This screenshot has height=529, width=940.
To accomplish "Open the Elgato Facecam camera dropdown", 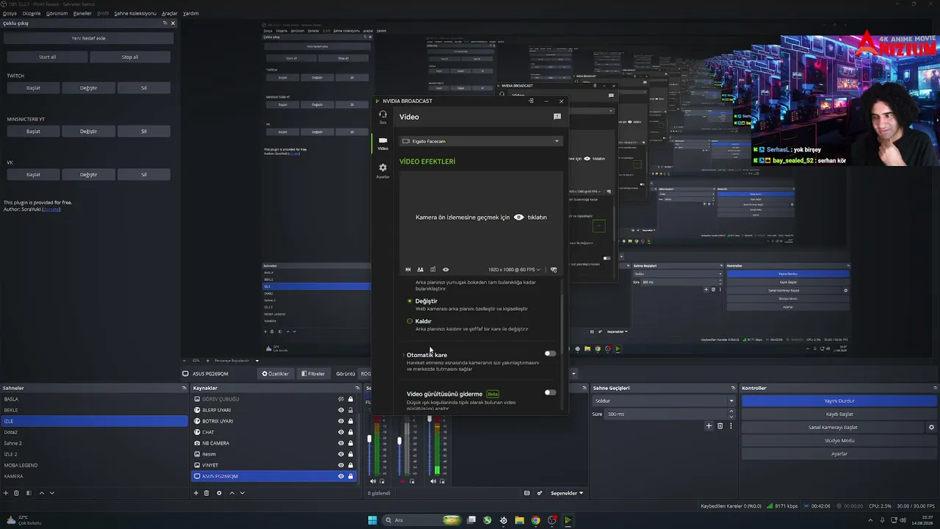I will tap(481, 141).
